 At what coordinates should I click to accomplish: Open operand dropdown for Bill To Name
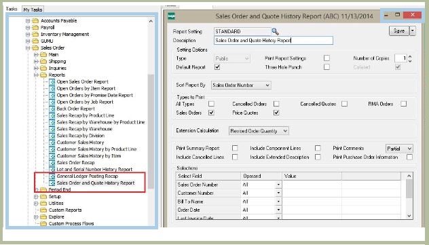(278, 202)
